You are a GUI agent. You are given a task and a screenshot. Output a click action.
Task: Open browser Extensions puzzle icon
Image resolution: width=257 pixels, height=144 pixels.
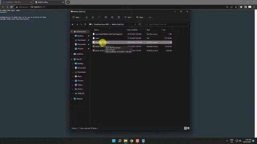[241, 7]
